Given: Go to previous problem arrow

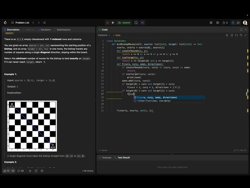Looking at the screenshot, I should (x=33, y=23).
